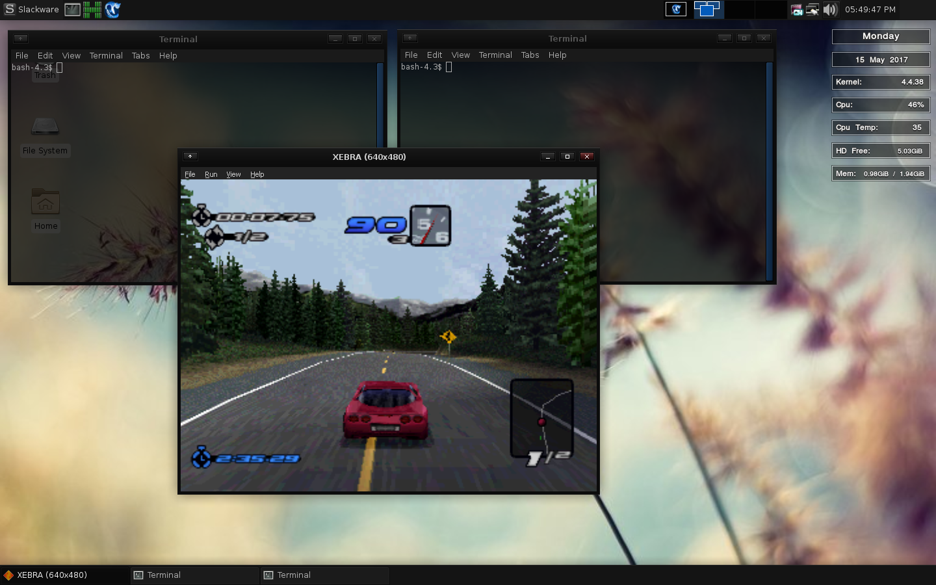
Task: Click the XEBRA (640x480) title bar
Action: coord(369,157)
